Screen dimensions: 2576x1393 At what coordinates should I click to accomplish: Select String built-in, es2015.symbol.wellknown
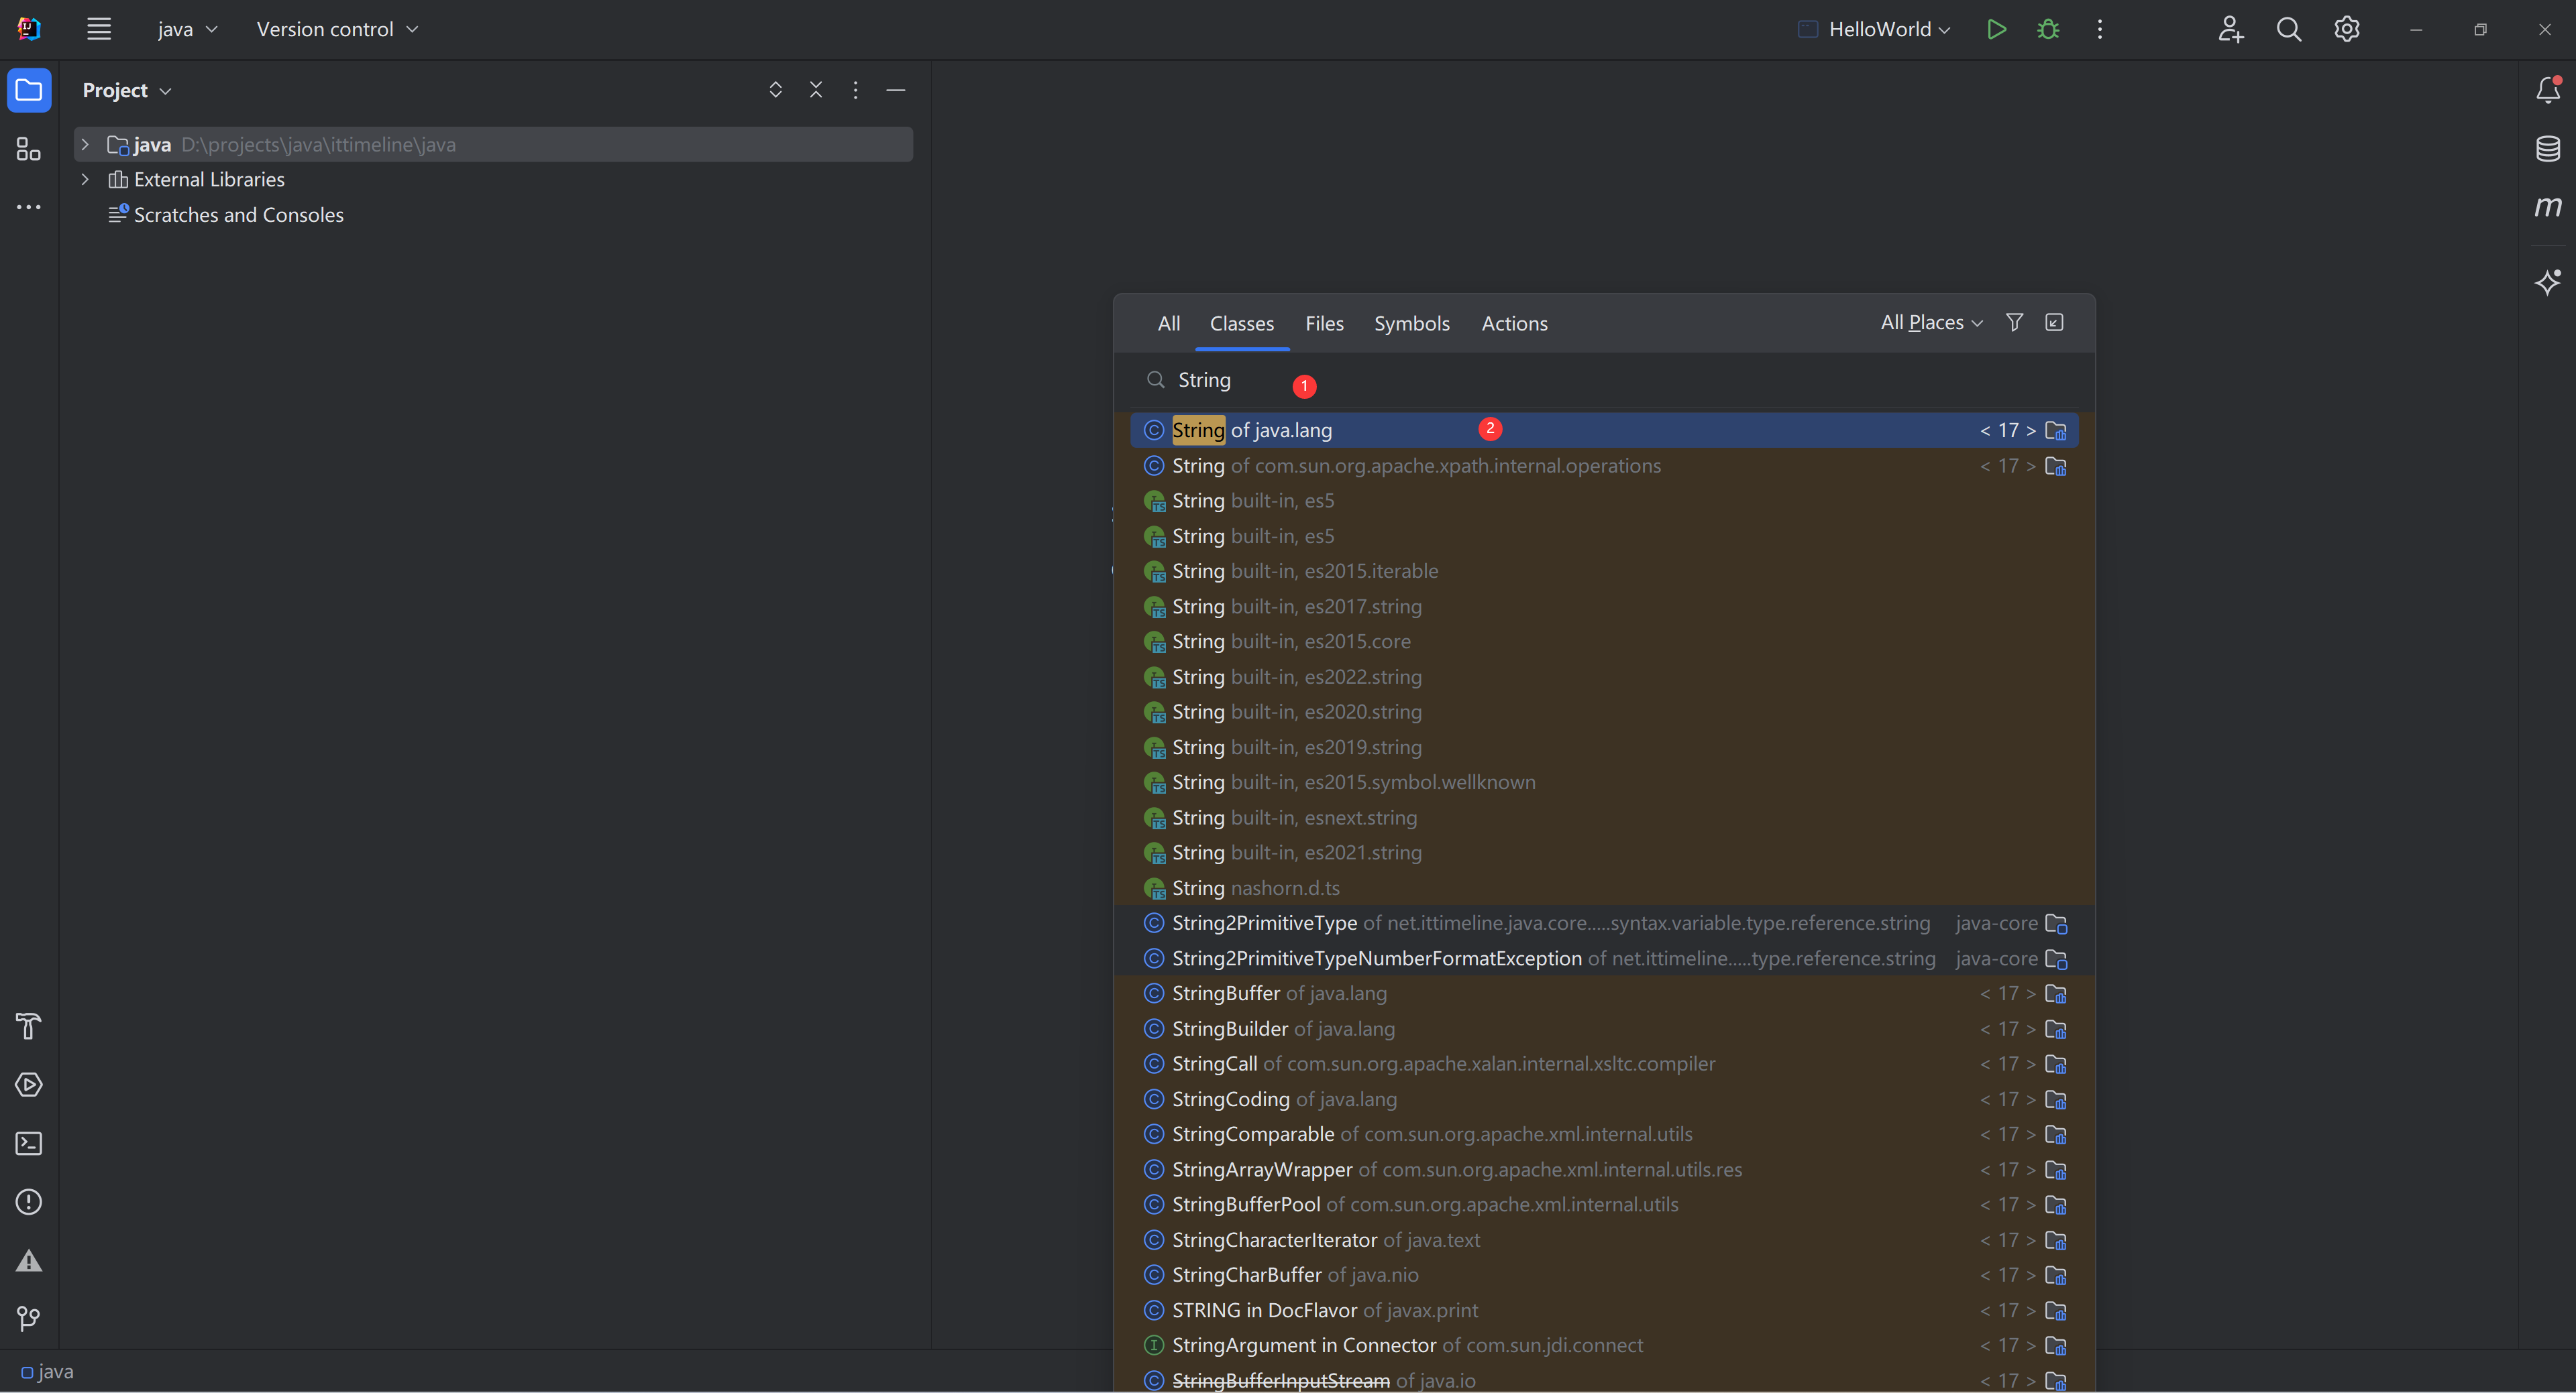coord(1604,782)
